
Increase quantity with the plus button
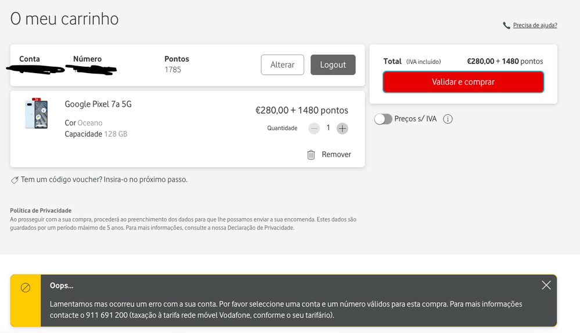343,128
